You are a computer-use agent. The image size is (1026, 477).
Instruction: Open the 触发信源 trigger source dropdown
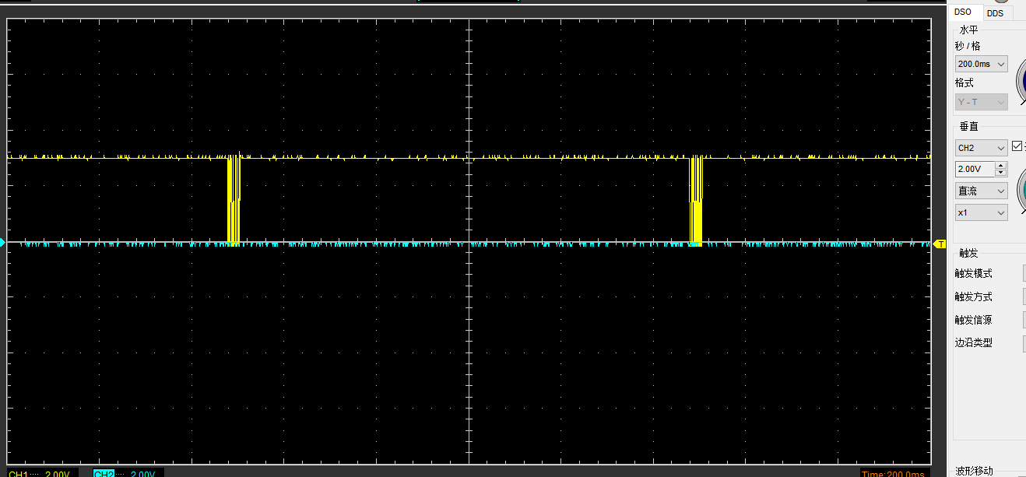(1024, 320)
